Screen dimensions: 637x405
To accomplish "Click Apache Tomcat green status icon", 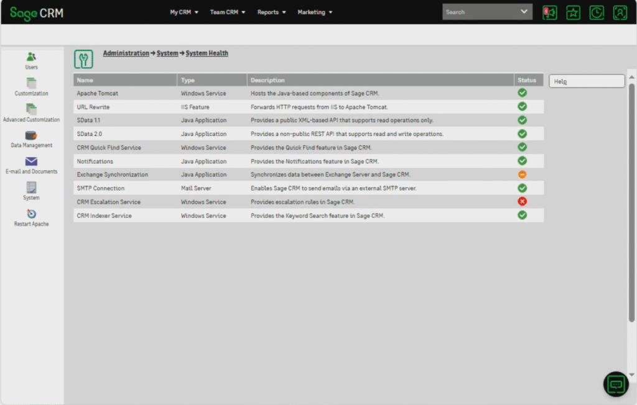I will click(522, 93).
